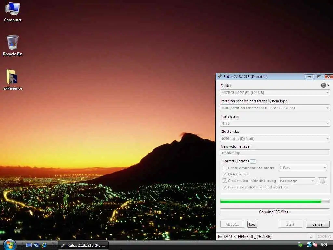This screenshot has width=333, height=250.
Task: Open the File system NTFS dropdown
Action: (275, 123)
